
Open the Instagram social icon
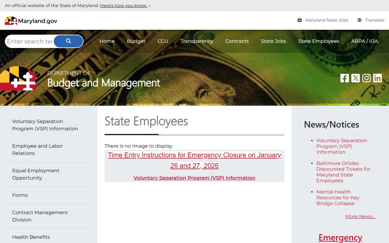(x=367, y=78)
